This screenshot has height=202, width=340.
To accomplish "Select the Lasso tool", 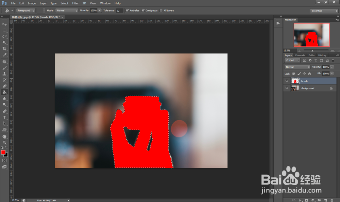I will 4,37.
